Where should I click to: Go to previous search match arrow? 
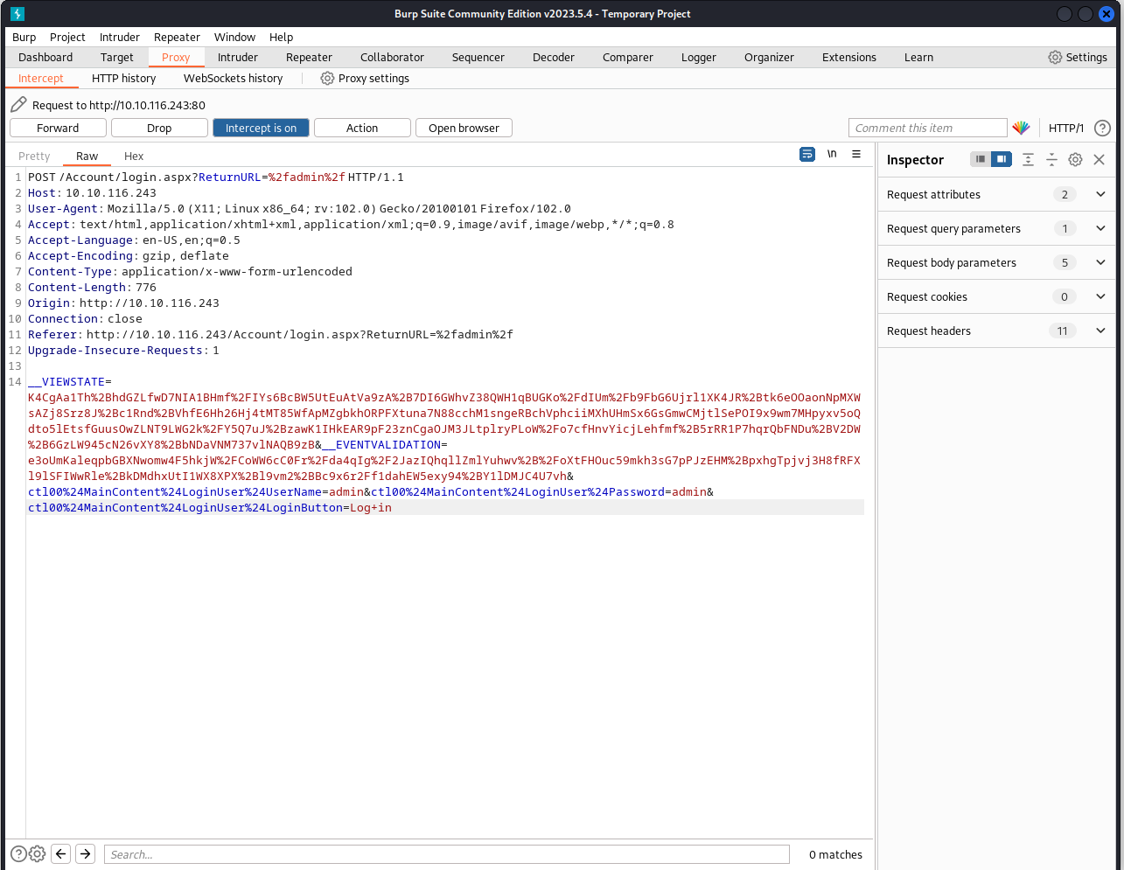tap(61, 854)
